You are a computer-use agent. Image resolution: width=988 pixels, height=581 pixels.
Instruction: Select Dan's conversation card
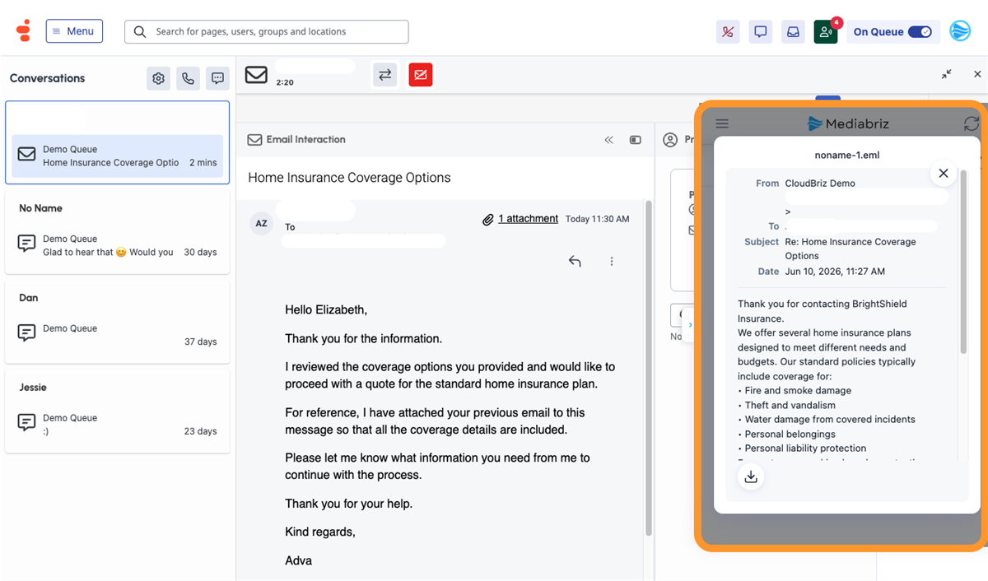point(118,321)
